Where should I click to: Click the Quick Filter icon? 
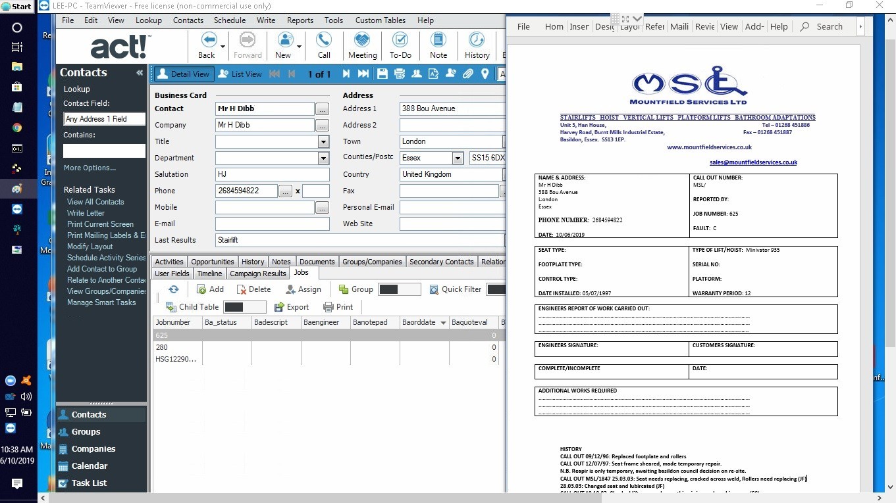point(434,289)
